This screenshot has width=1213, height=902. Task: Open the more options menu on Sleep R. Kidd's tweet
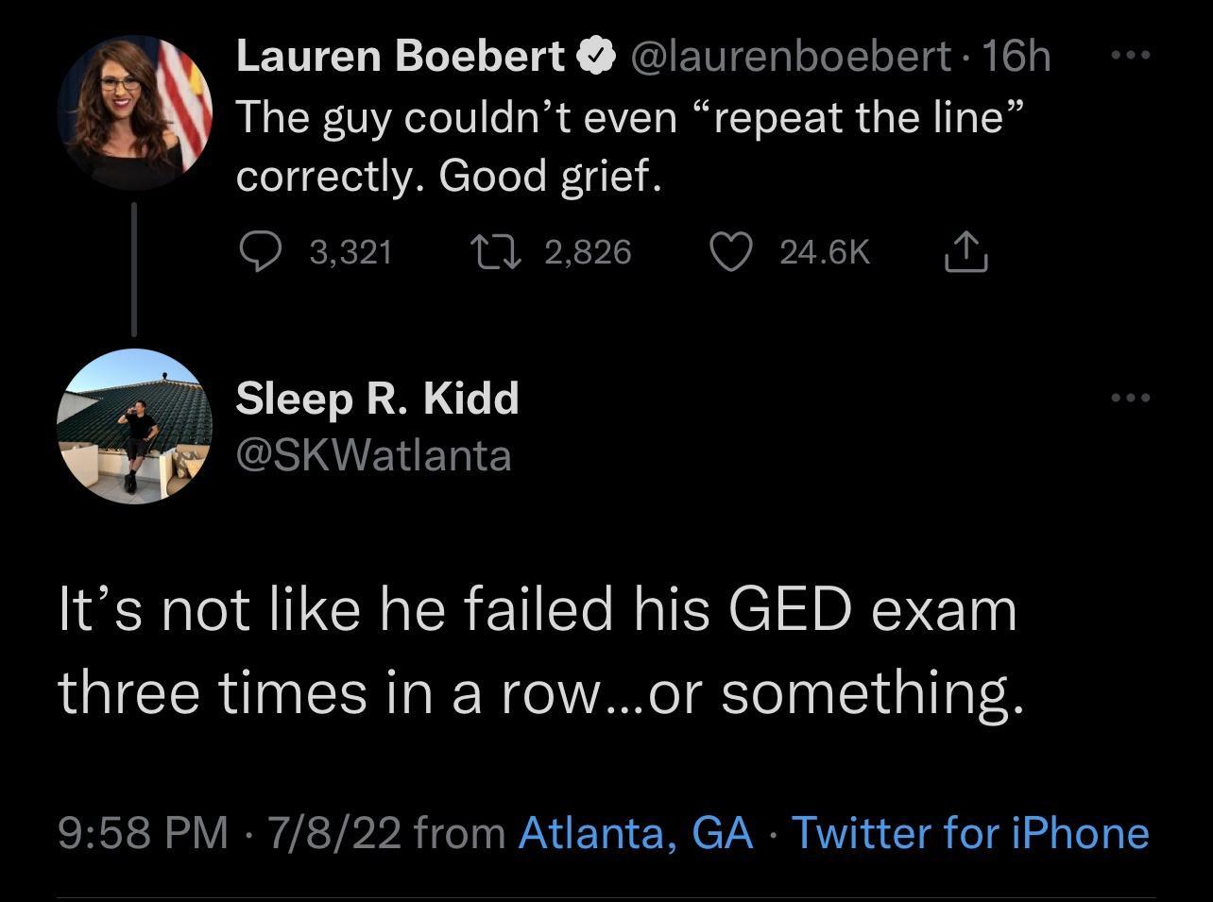coord(1130,398)
